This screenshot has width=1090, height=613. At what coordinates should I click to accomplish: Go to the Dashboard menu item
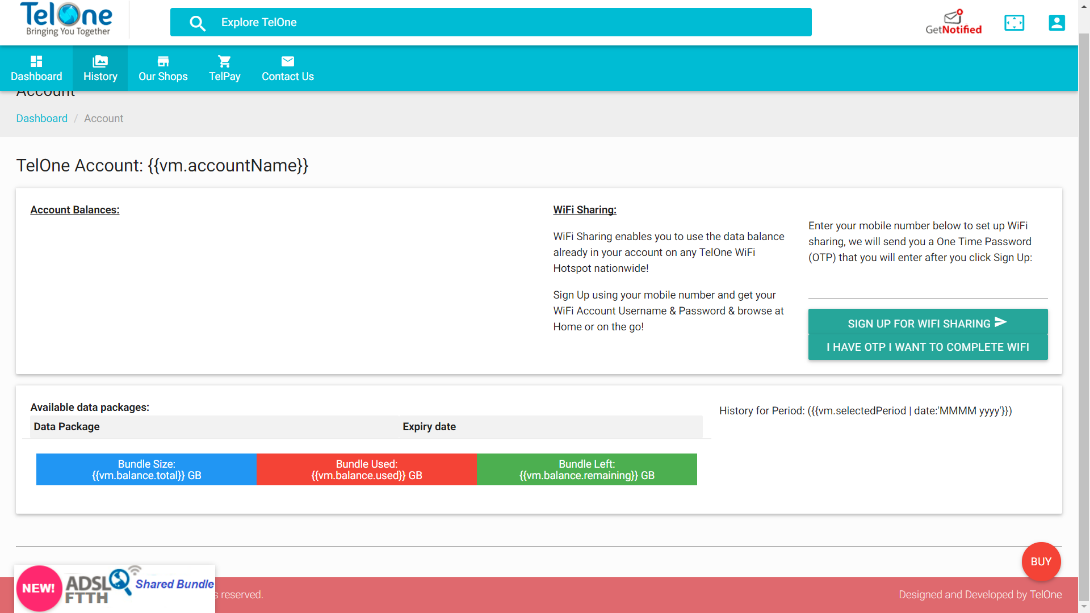[36, 68]
